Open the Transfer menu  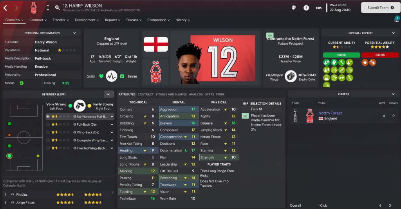61,20
